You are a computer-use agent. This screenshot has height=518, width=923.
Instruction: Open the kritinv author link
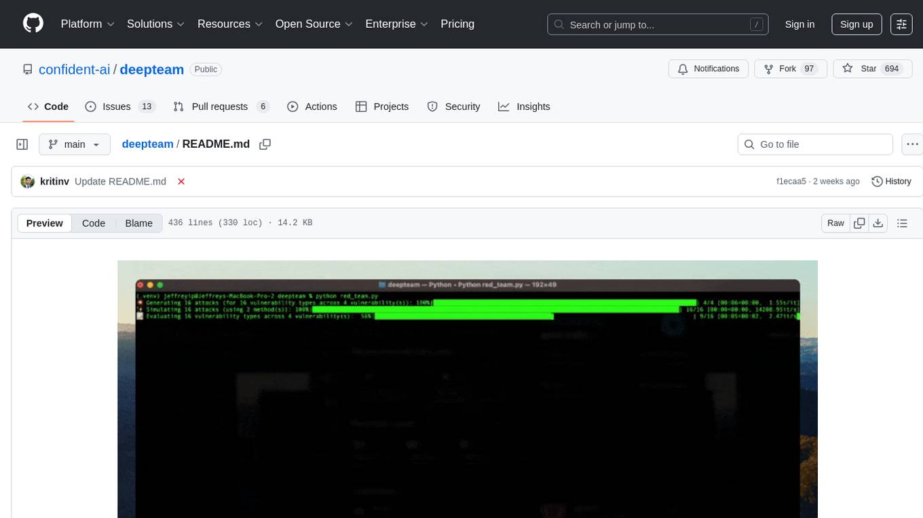point(55,182)
